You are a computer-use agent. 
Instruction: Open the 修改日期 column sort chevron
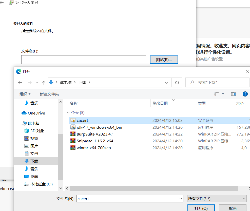click(174, 100)
